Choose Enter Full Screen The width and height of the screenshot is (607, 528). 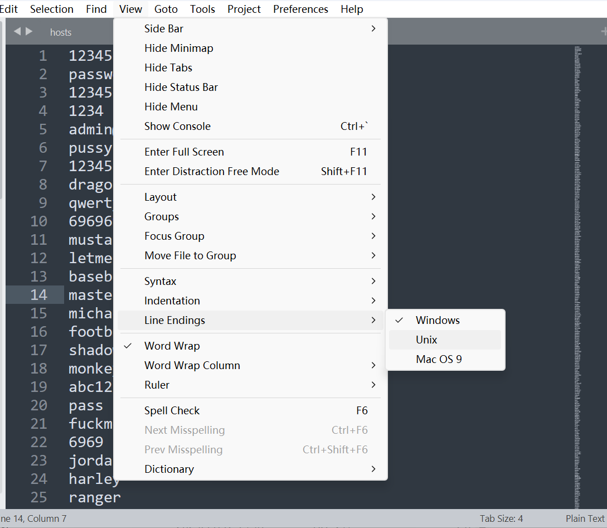click(250, 152)
